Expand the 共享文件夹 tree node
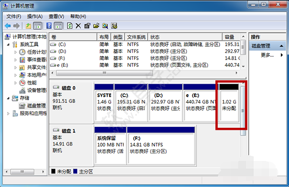 [15, 67]
